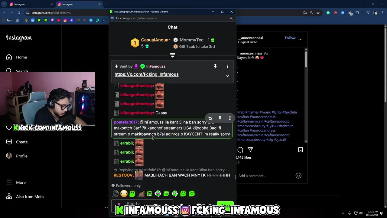Click Instagram URL in main address bar
This screenshot has height=218, width=387.
point(51,13)
